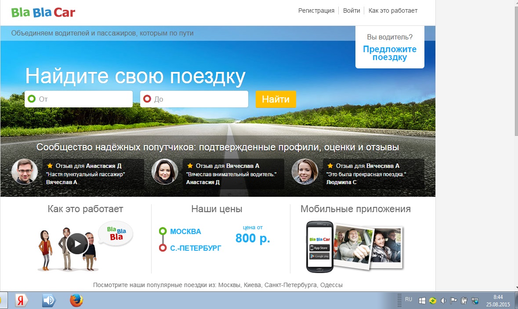
Task: Open Yandex browser from taskbar
Action: (21, 300)
